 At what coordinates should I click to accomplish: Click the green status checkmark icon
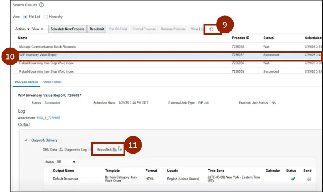pos(293,179)
